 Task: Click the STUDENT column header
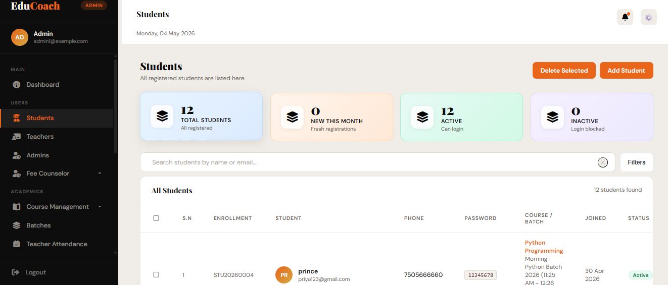coord(289,218)
